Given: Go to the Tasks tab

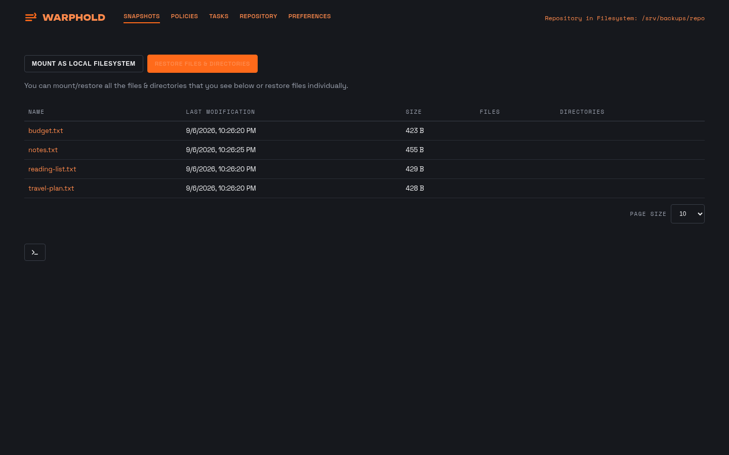Looking at the screenshot, I should coord(219,17).
